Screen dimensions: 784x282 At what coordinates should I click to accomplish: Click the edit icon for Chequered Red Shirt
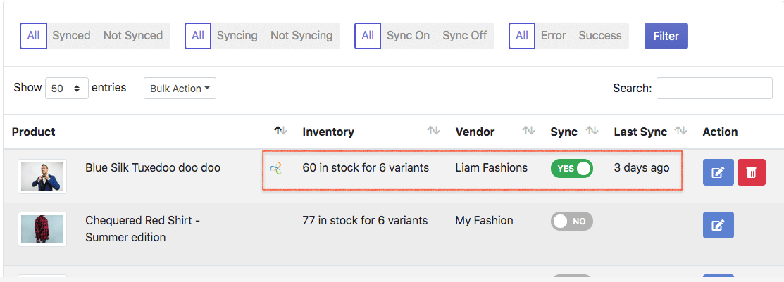pos(718,225)
